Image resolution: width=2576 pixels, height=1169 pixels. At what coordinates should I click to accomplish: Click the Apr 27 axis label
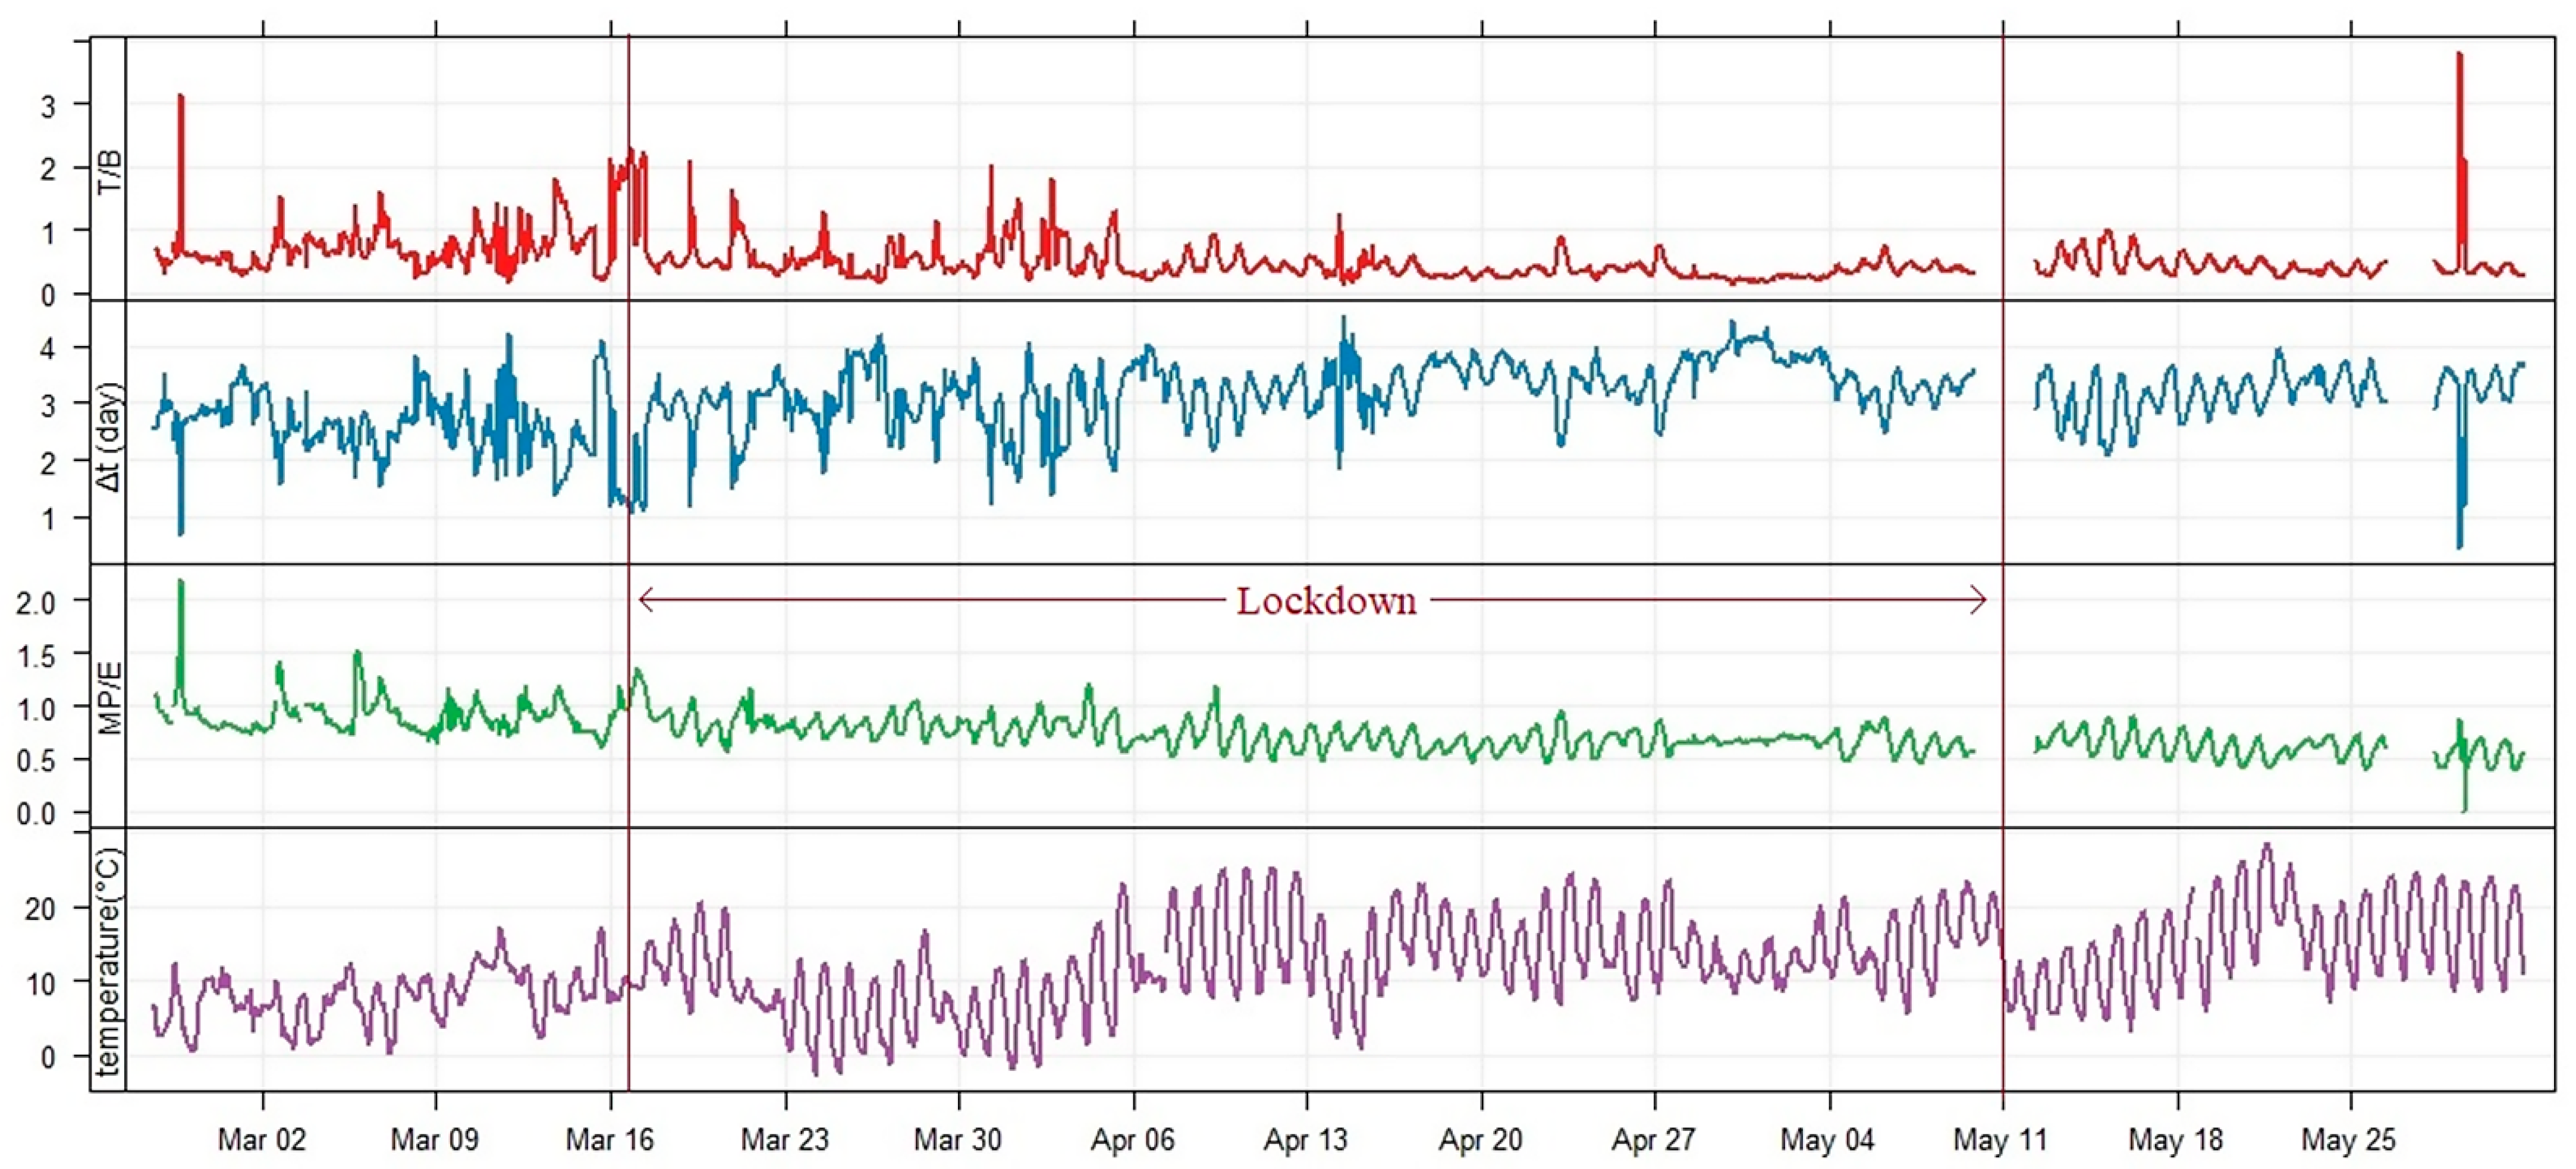point(1653,1140)
